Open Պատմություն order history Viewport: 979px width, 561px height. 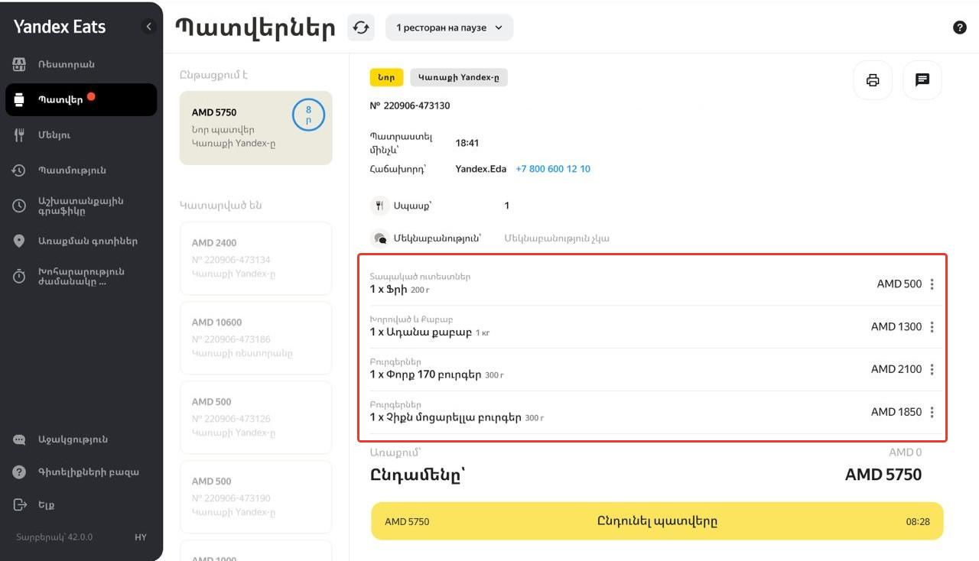tap(72, 170)
